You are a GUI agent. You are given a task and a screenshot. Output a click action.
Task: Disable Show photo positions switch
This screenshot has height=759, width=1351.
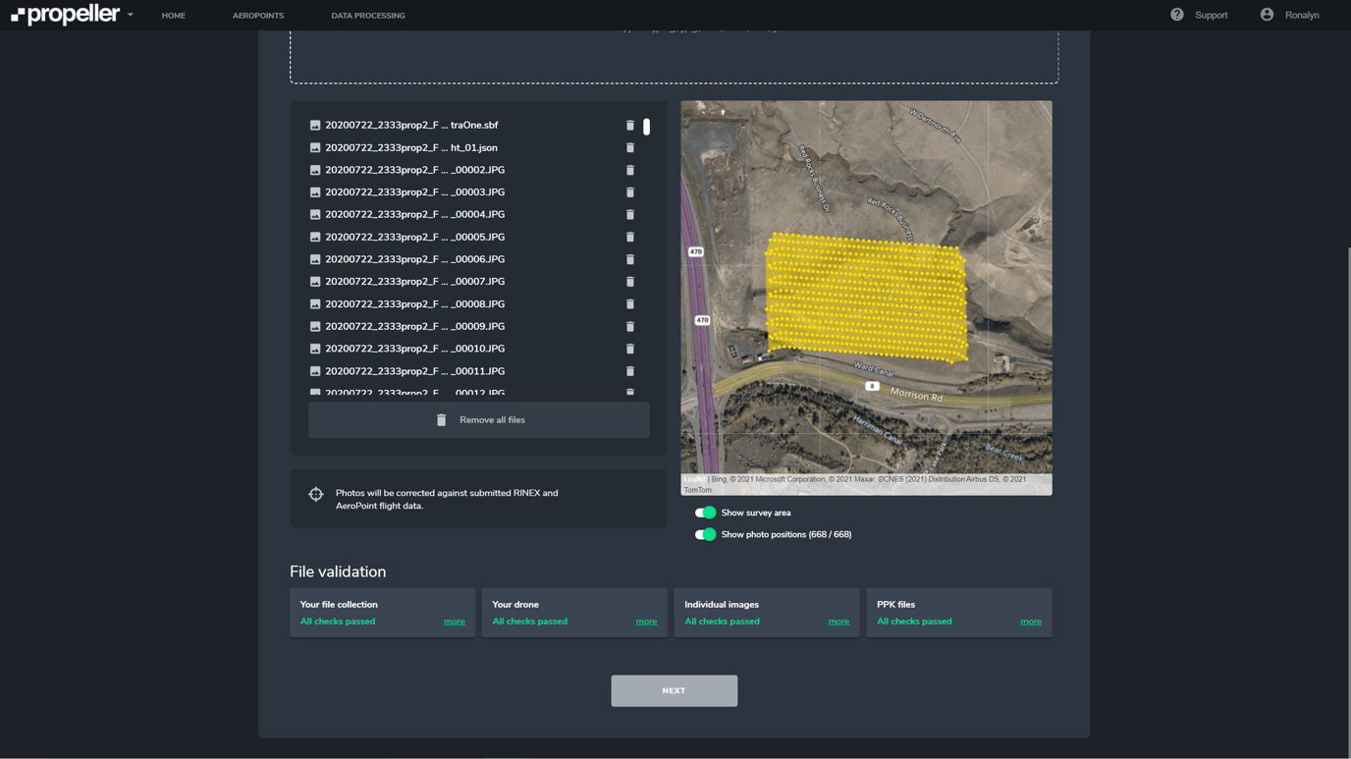(x=705, y=535)
